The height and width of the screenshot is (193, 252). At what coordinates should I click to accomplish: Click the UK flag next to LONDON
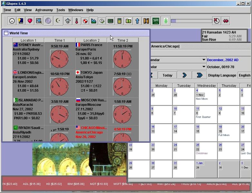click(x=15, y=72)
